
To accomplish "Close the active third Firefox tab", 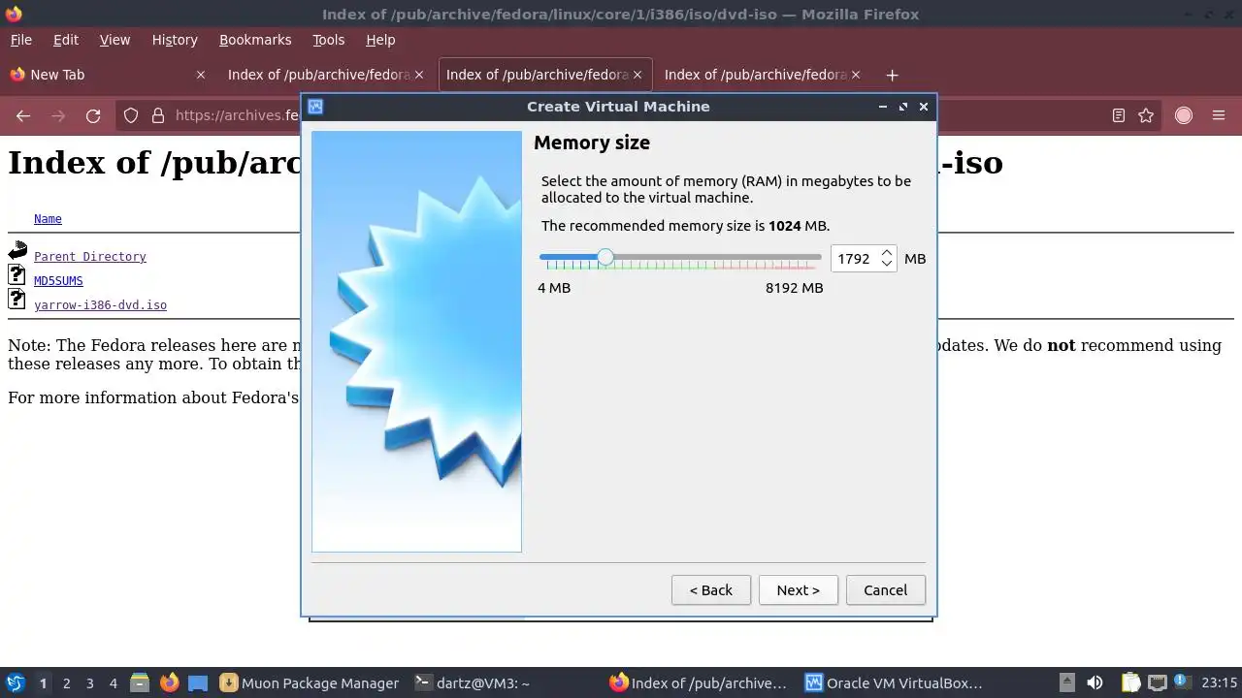I will (x=637, y=75).
